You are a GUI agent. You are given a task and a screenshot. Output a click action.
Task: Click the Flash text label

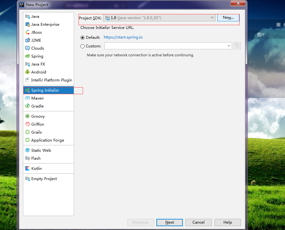[x=36, y=158]
